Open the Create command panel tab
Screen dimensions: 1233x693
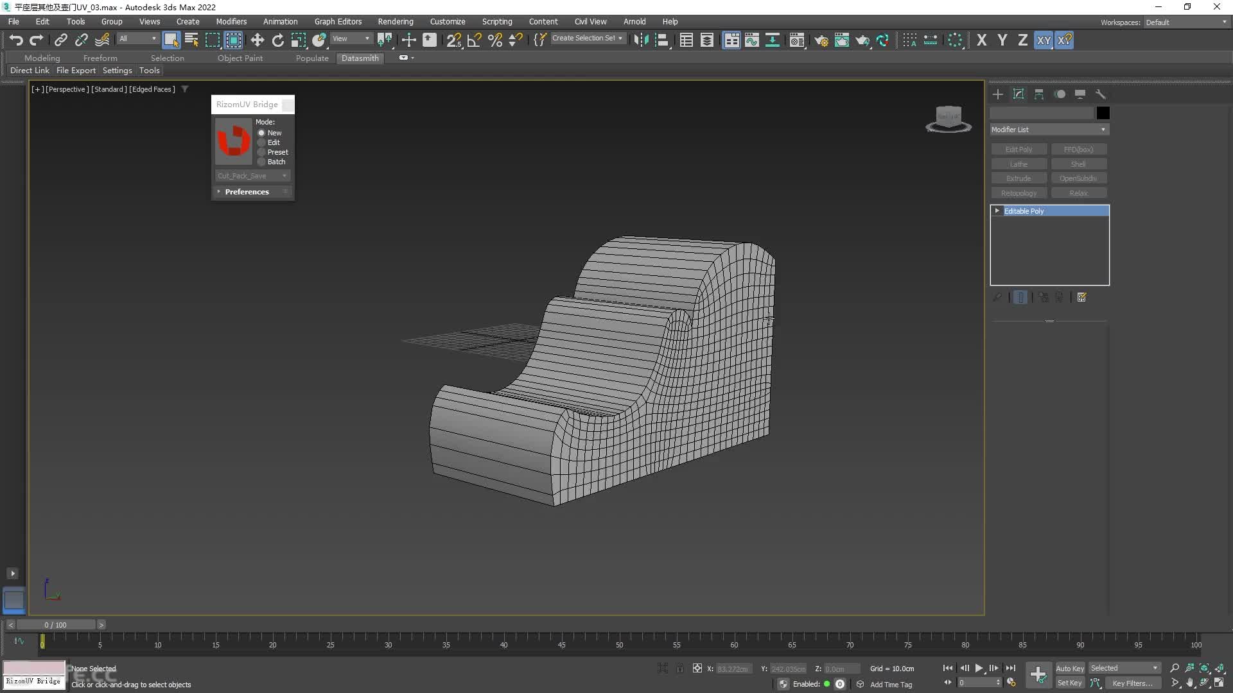(997, 94)
